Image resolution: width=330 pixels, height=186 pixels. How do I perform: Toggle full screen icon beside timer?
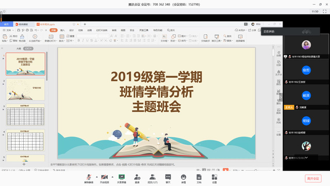(x=325, y=11)
